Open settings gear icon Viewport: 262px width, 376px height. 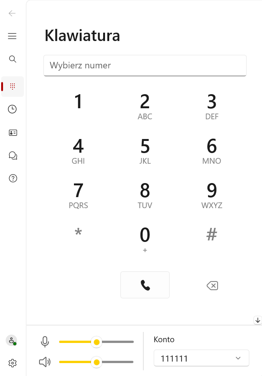coord(13,363)
